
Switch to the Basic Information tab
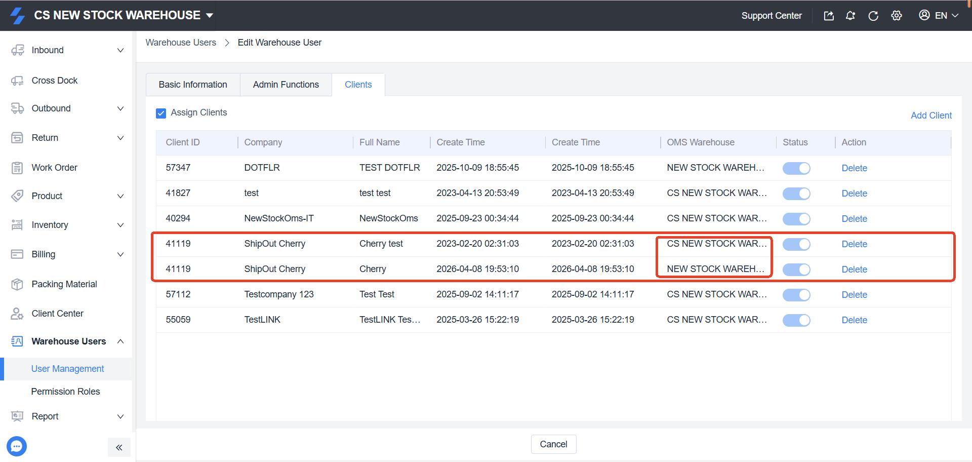193,85
